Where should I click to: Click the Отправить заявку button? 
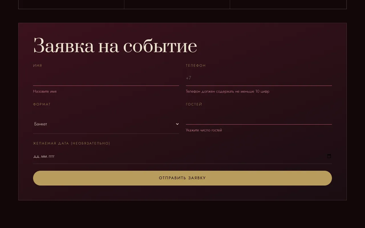pos(182,178)
